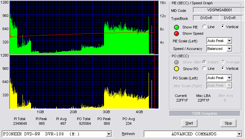The height and width of the screenshot is (139, 245).
Task: Click the MID Code label
Action: (178, 11)
